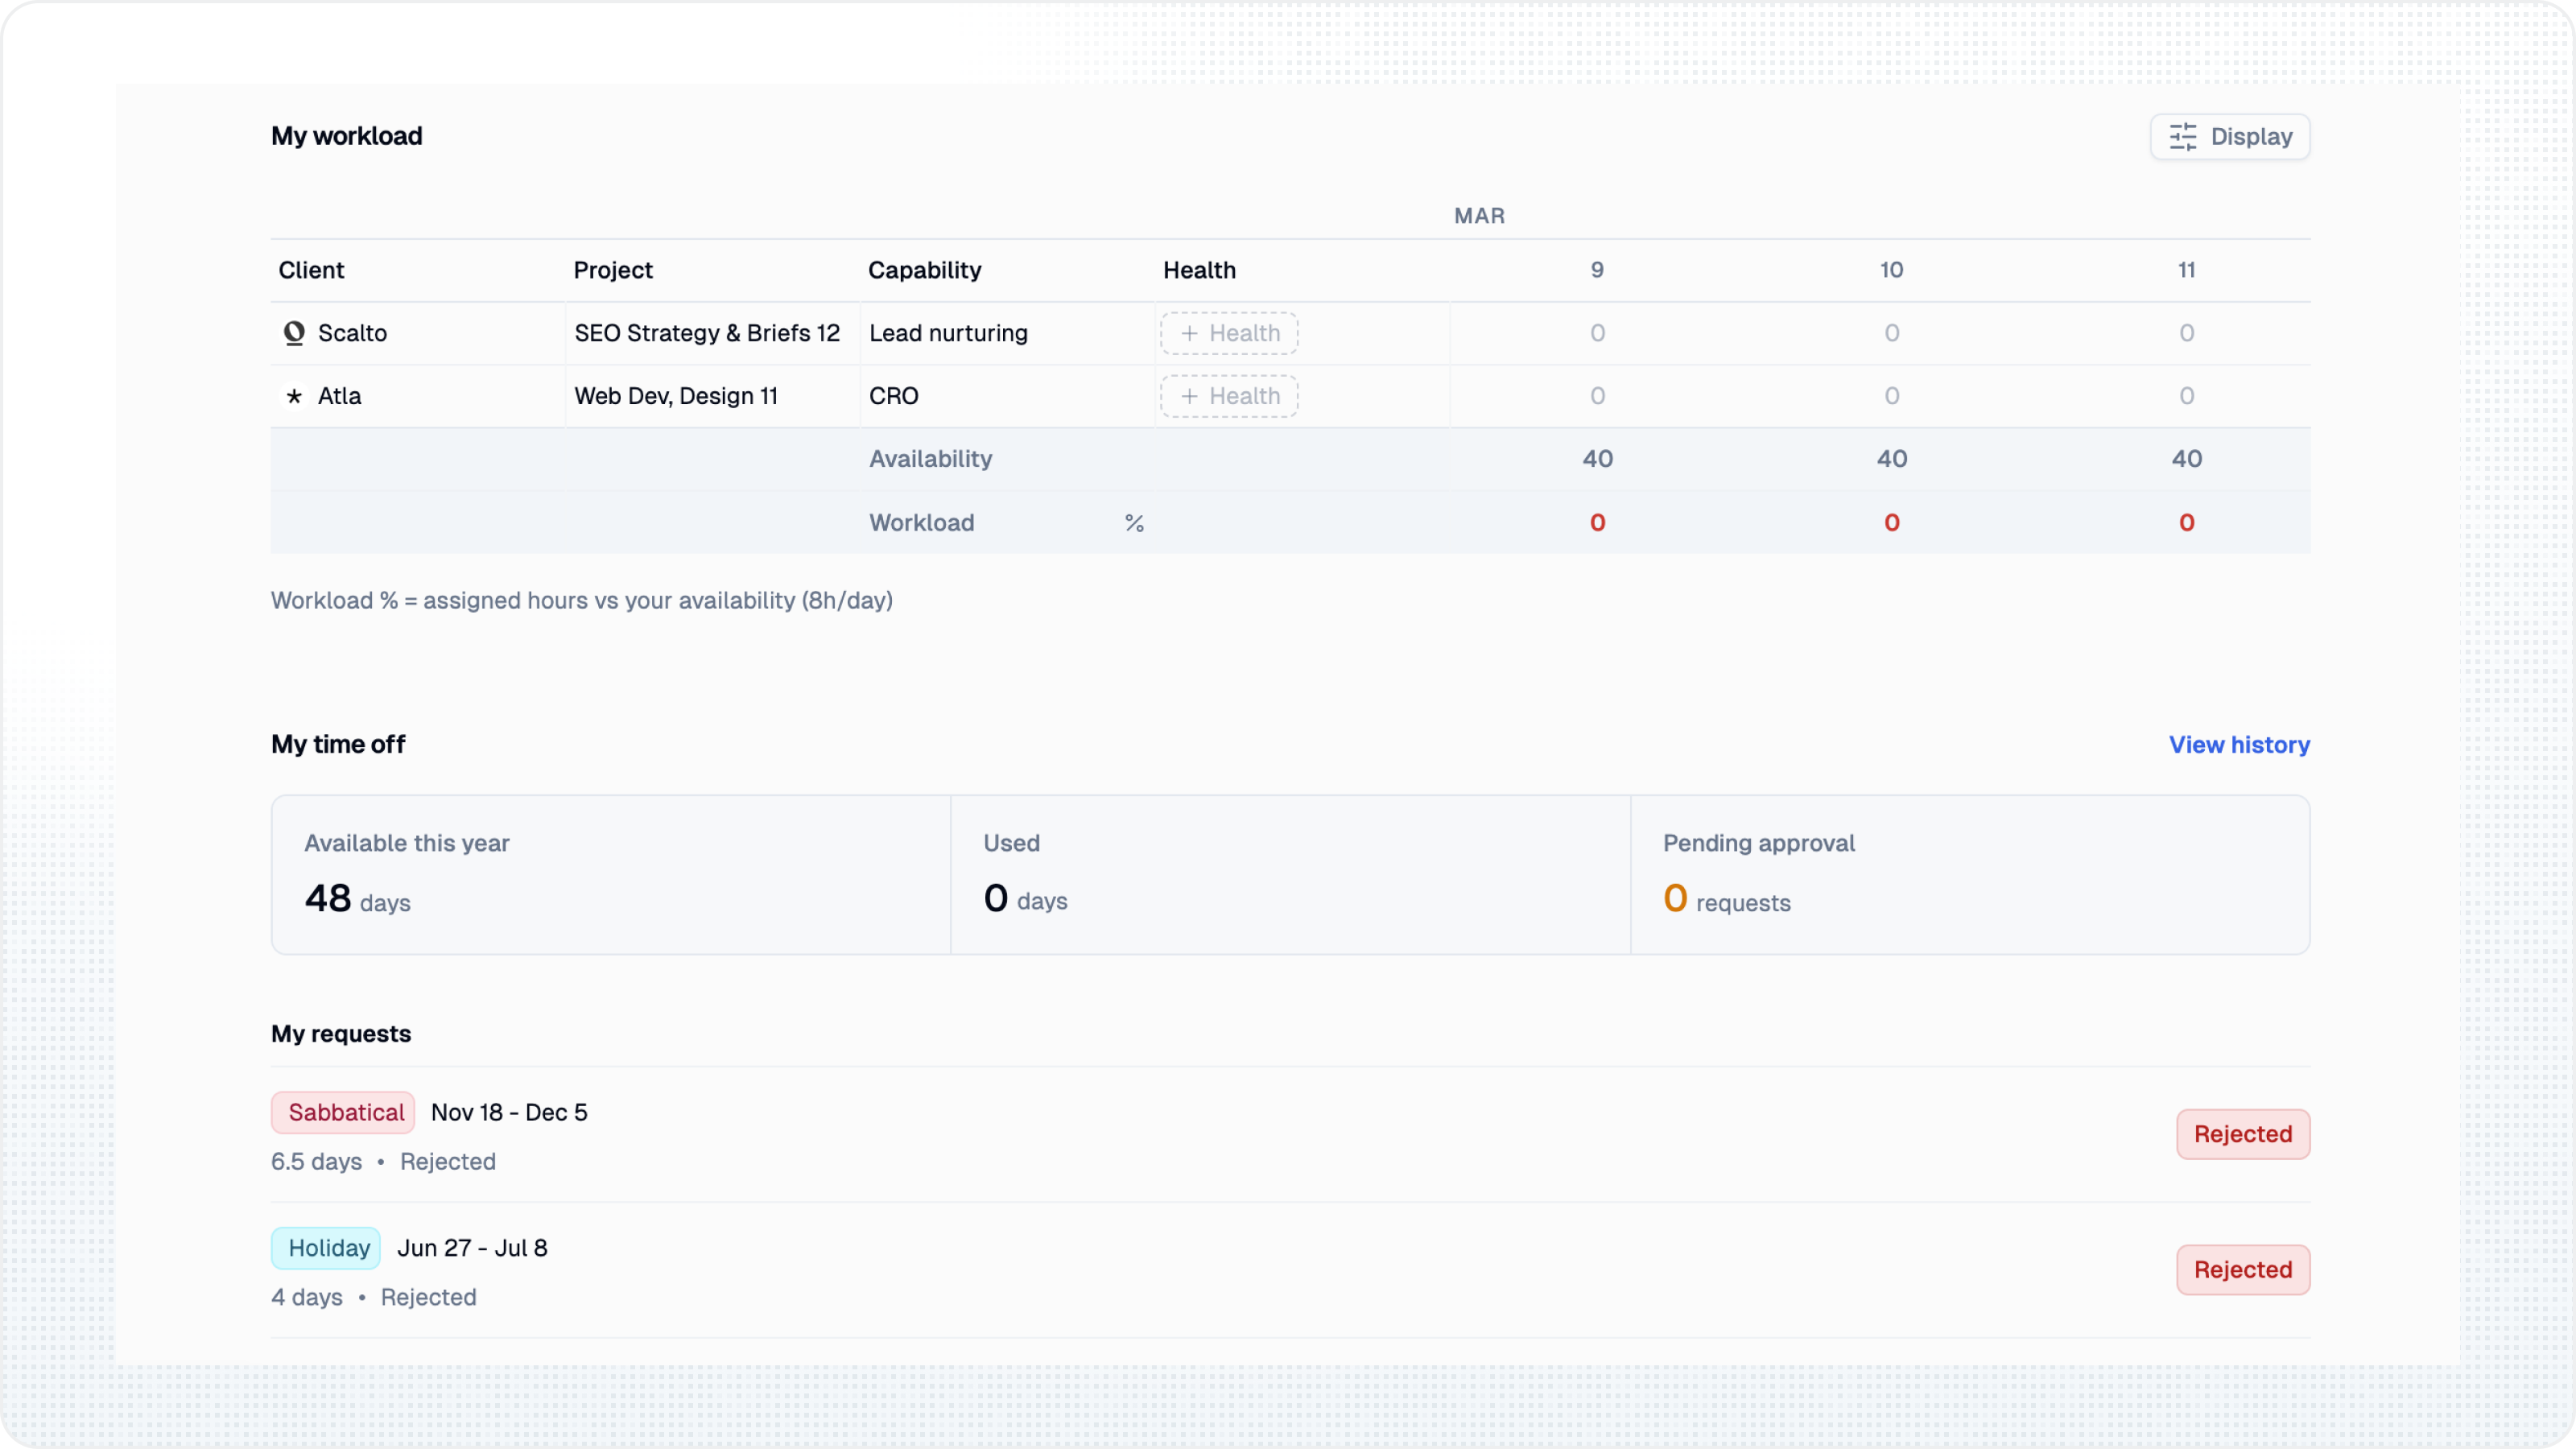Click Scalto hours cell for March 9
This screenshot has height=1449, width=2576.
pyautogui.click(x=1597, y=333)
